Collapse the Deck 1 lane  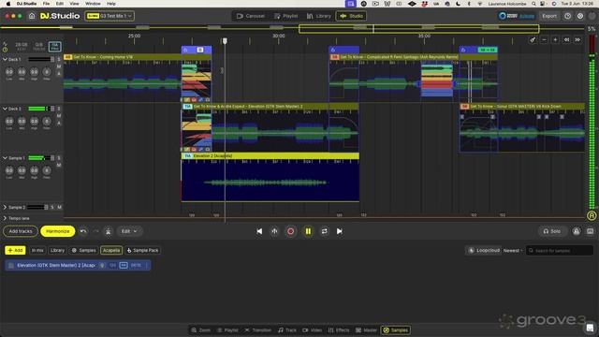pos(5,59)
